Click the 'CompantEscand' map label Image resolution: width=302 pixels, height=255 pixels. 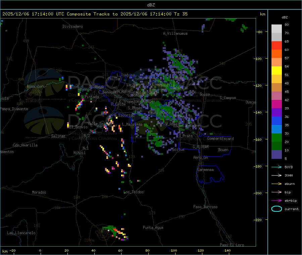point(220,139)
